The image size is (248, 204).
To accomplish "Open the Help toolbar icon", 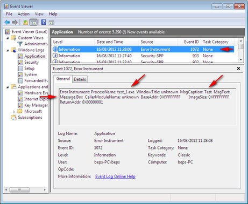I will pyautogui.click(x=44, y=22).
